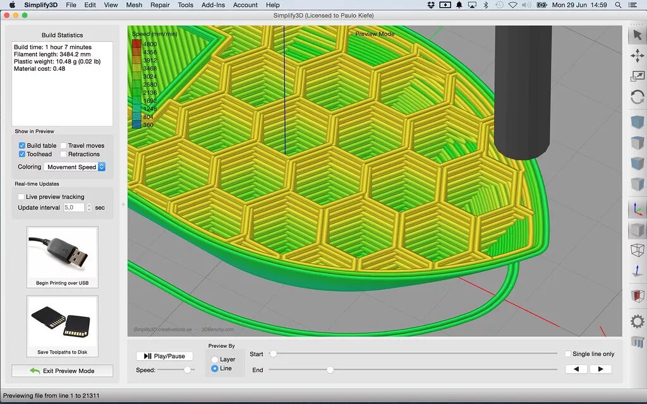Toggle solid model rendering cube icon
This screenshot has height=404, width=647.
(637, 230)
